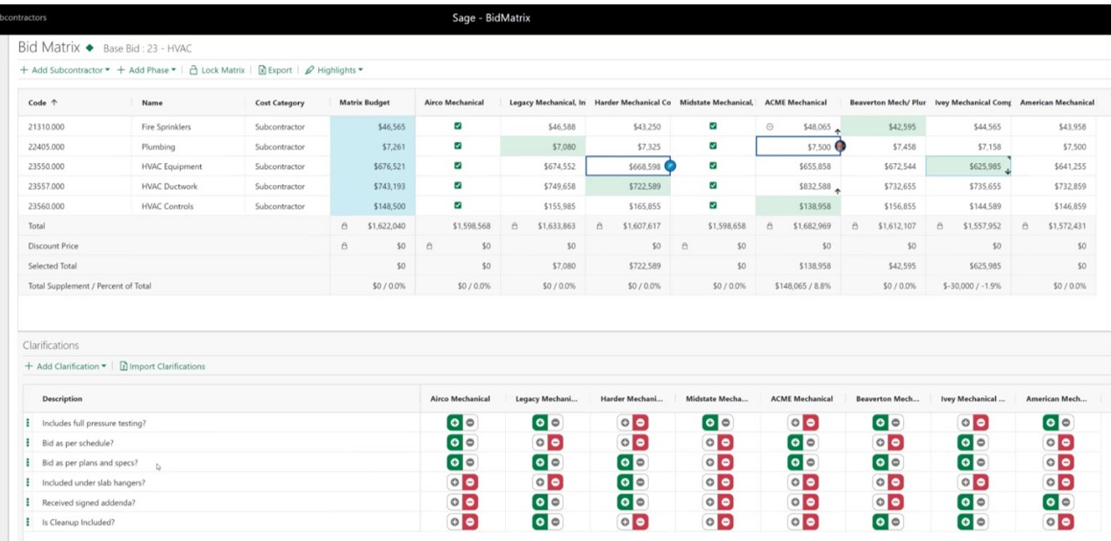Screen dimensions: 1111x541
Task: Click green plus for American Mech Received signed addenda
Action: pos(1050,502)
